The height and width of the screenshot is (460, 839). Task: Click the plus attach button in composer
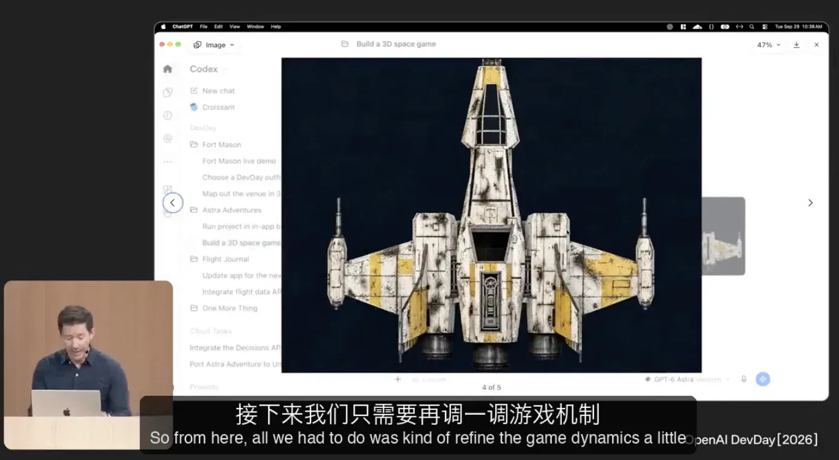[398, 379]
